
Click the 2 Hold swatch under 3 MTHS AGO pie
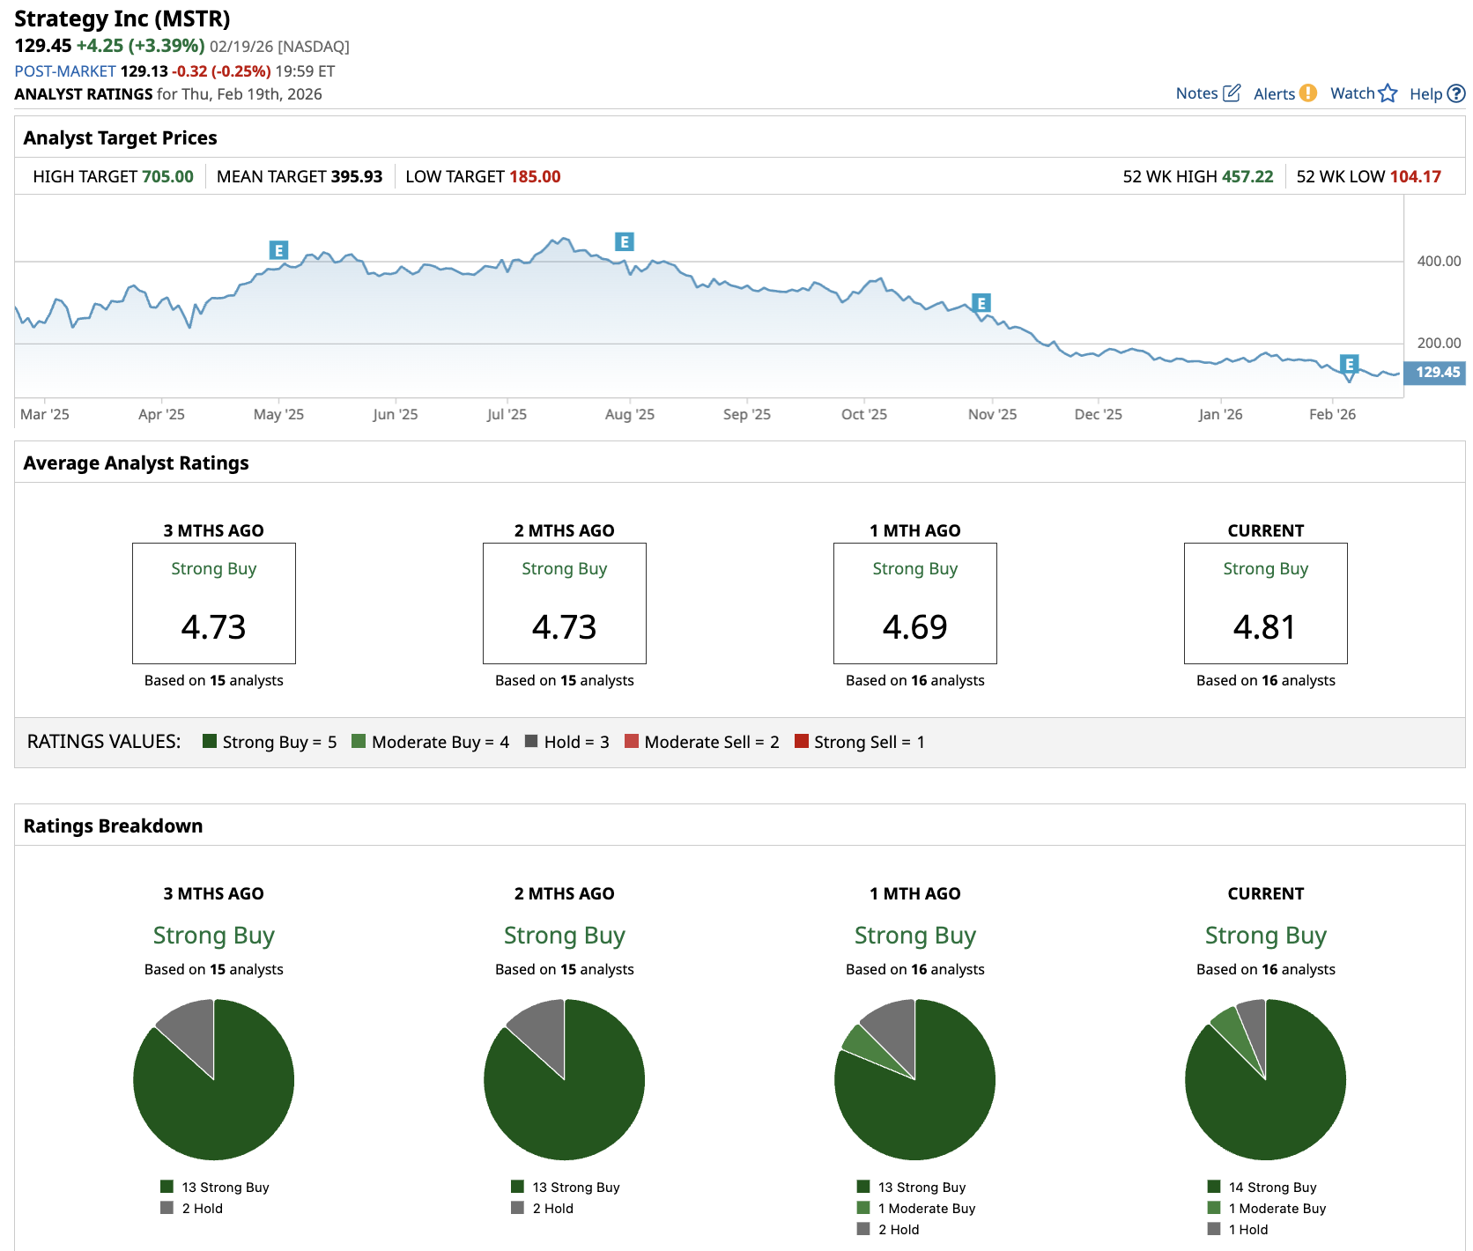[167, 1208]
